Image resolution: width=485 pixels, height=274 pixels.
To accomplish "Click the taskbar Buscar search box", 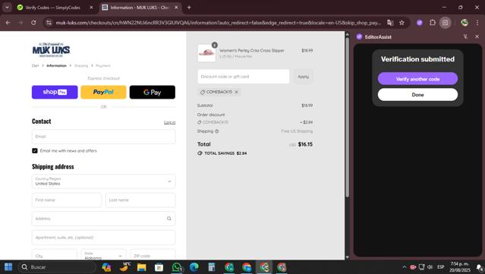I will point(56,267).
